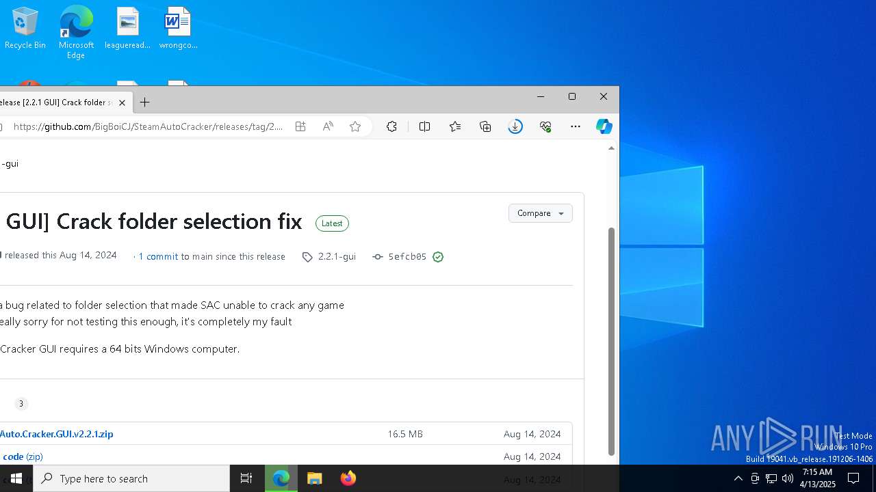Screen dimensions: 876x492
Task: Open the Recycle Bin desktop icon
Action: pyautogui.click(x=25, y=29)
